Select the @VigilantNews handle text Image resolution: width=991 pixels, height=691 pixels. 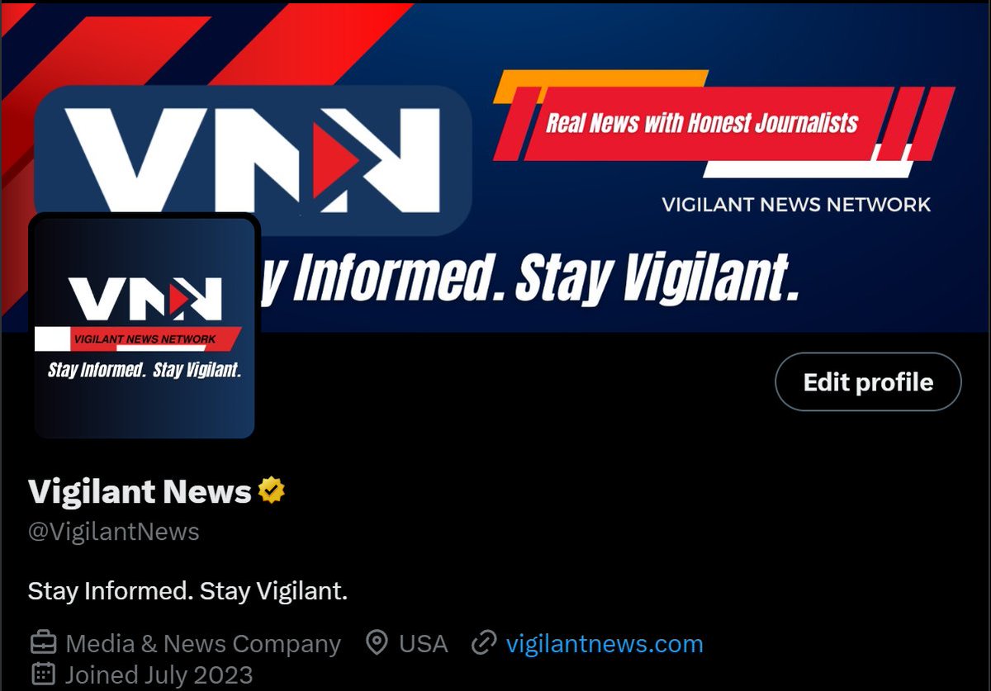click(114, 531)
